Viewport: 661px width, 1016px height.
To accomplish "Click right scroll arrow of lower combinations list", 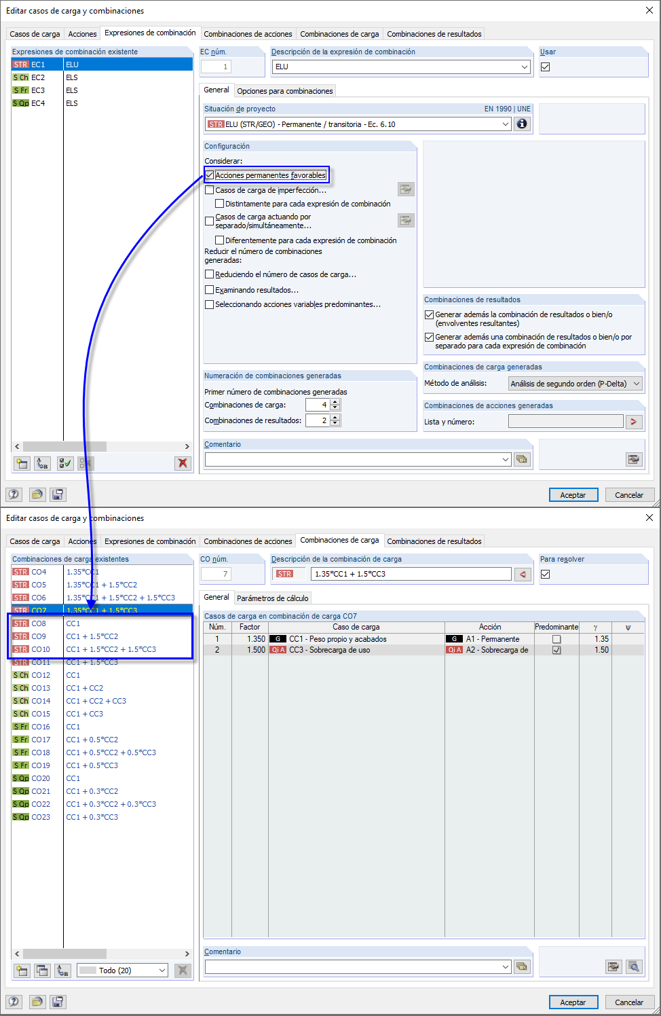I will [187, 954].
